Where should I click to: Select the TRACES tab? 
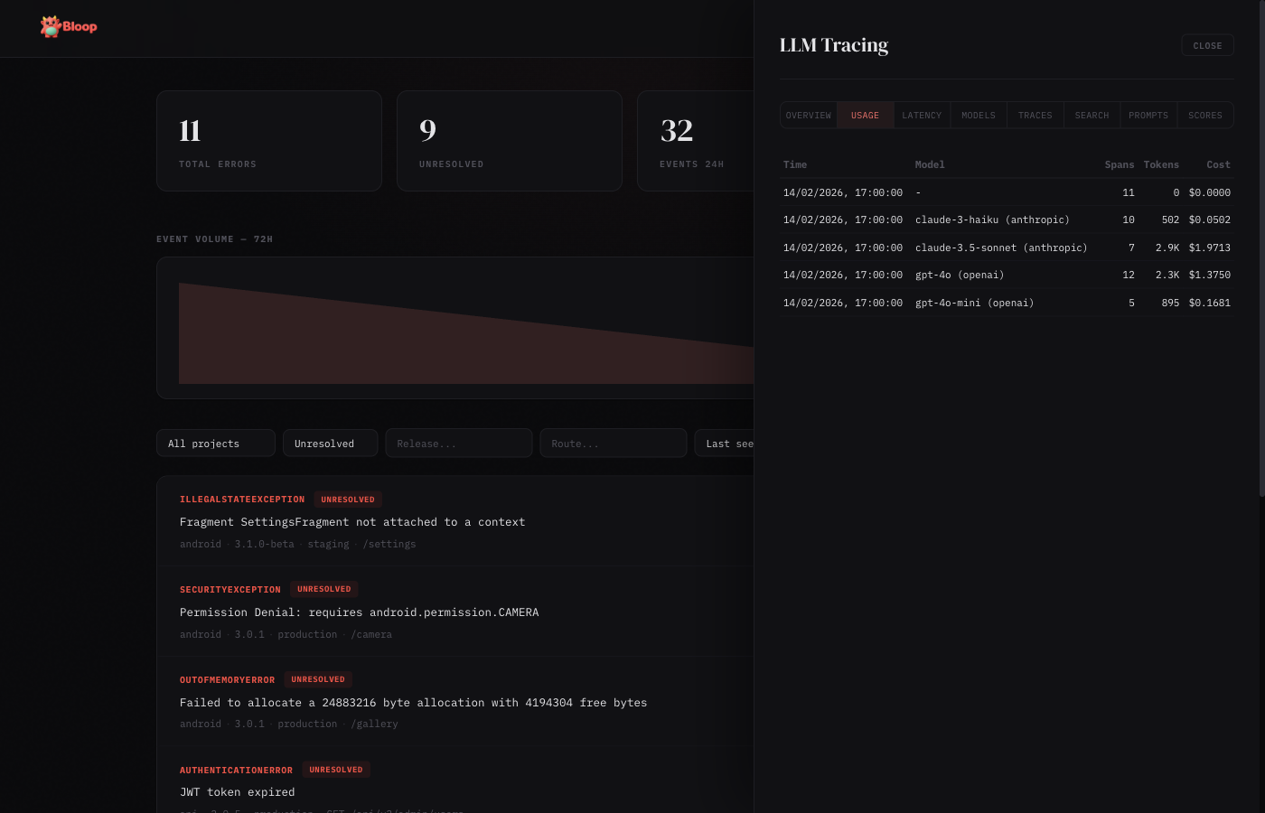coord(1035,115)
